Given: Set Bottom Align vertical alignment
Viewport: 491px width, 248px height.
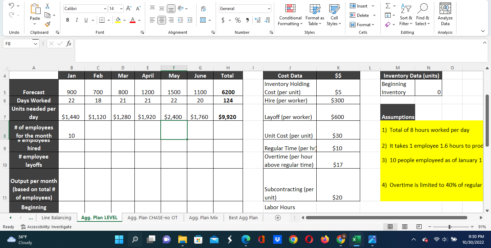Looking at the screenshot, I should pos(171,8).
